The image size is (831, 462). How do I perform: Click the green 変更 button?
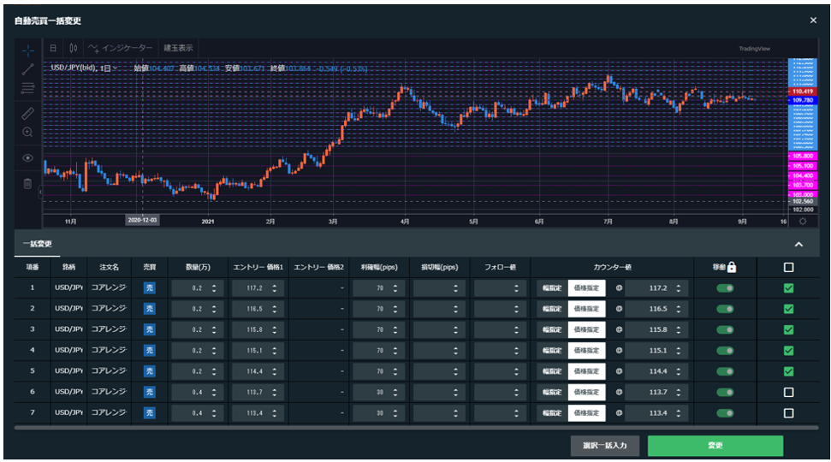[715, 446]
